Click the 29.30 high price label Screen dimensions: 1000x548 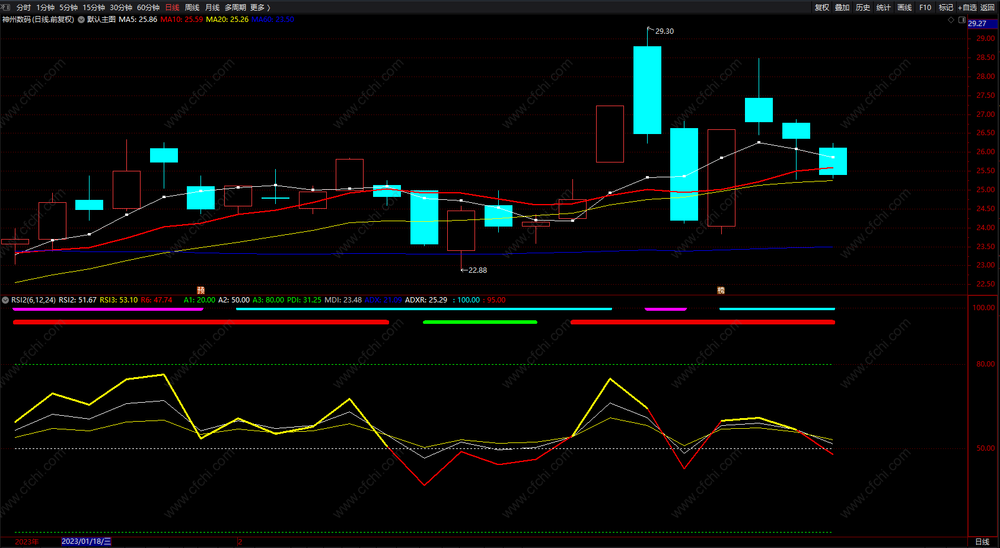click(664, 31)
